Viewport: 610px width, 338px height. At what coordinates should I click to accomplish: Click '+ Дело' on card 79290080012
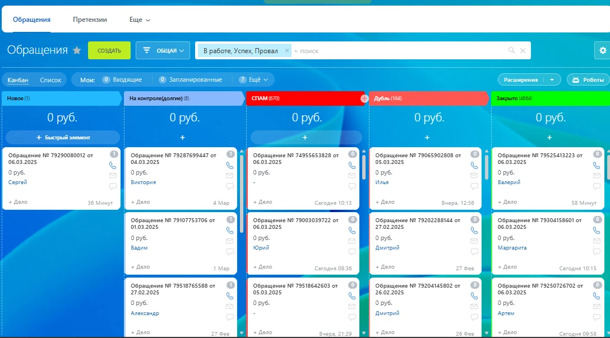pyautogui.click(x=18, y=202)
